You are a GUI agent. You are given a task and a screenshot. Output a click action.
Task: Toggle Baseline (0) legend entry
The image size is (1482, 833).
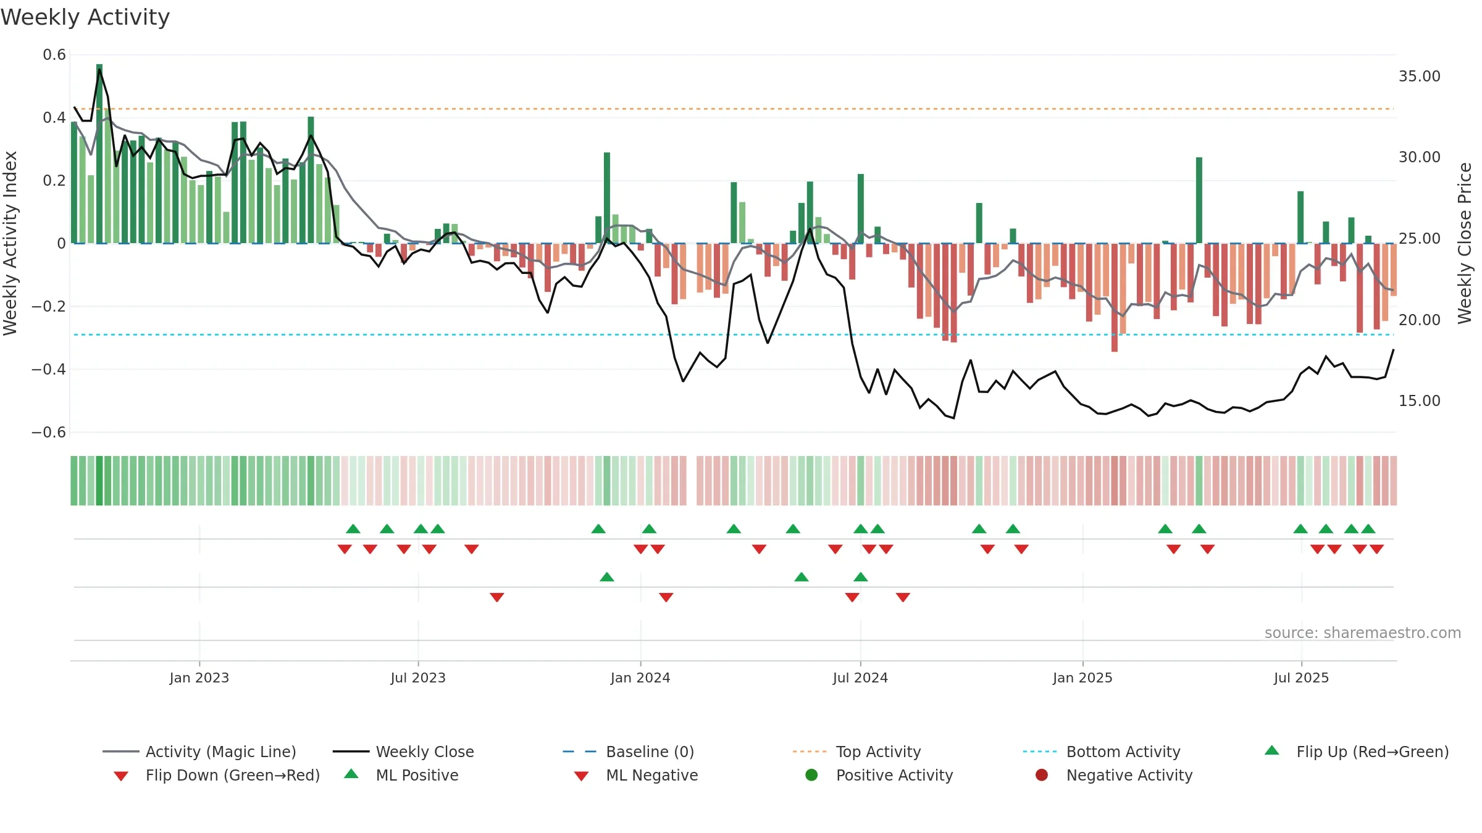click(629, 752)
